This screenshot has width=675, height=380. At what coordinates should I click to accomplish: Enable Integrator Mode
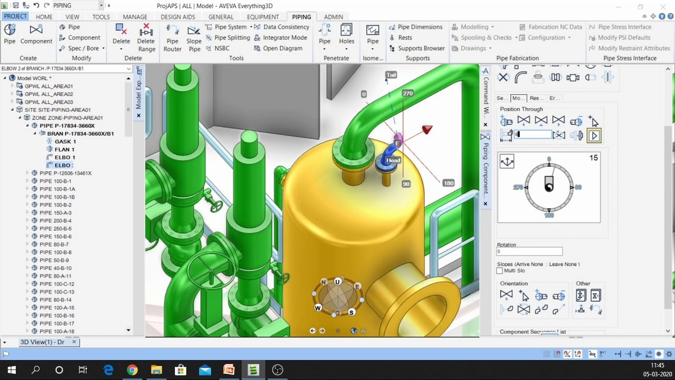pyautogui.click(x=281, y=38)
